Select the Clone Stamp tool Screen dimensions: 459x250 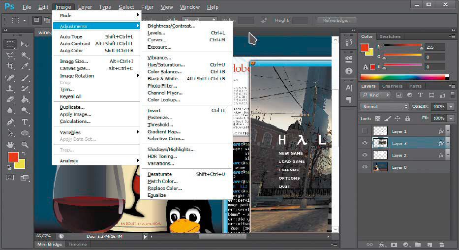coord(10,89)
